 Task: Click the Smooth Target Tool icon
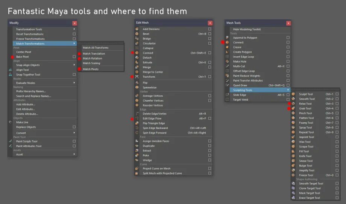coord(293,183)
